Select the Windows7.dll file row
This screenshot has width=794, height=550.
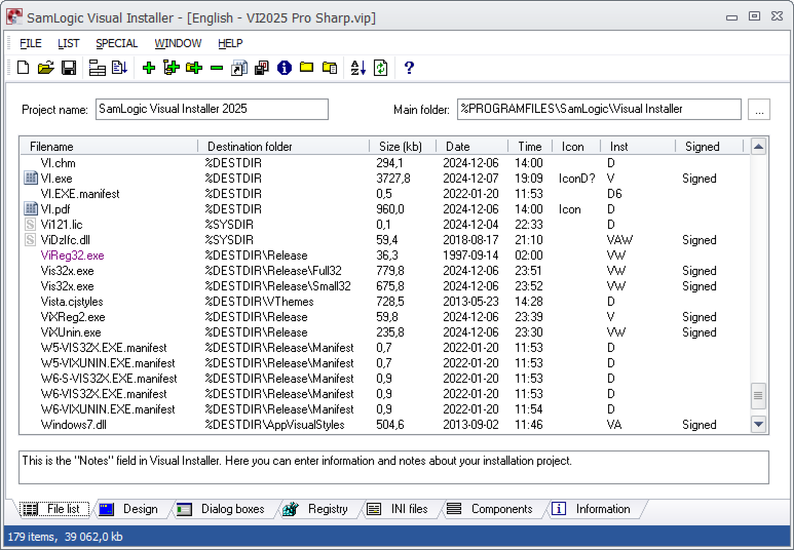click(385, 424)
